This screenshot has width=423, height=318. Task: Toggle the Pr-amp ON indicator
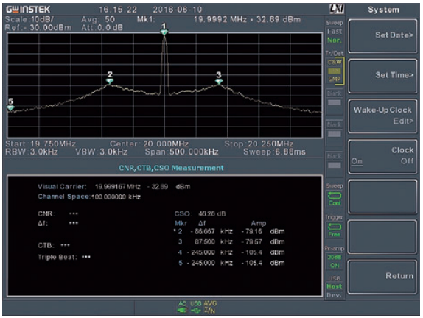pos(335,266)
